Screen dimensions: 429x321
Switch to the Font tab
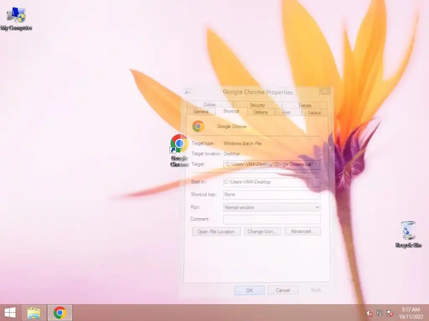(x=286, y=112)
